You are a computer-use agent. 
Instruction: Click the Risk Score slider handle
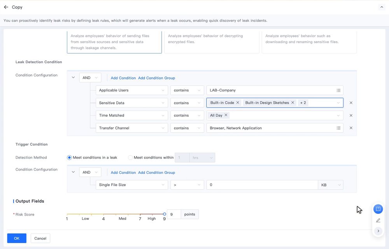[165, 214]
